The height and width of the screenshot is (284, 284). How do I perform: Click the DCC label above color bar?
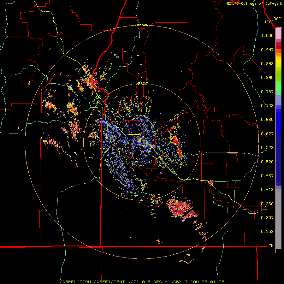pos(277,19)
